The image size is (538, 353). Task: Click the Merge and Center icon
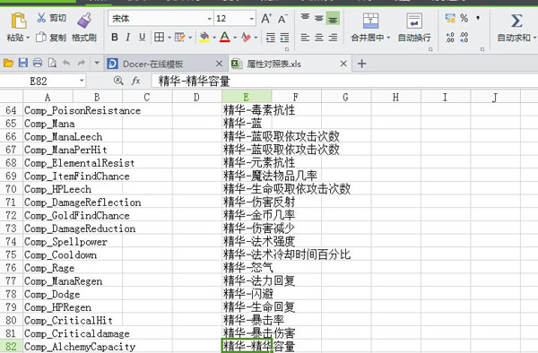[x=370, y=21]
